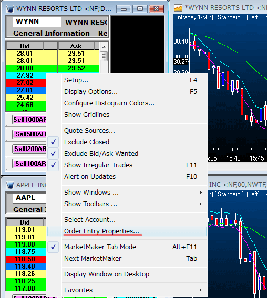Click the APPLE INC window title icon
Screen dimensions: 267x298
pos(10,185)
